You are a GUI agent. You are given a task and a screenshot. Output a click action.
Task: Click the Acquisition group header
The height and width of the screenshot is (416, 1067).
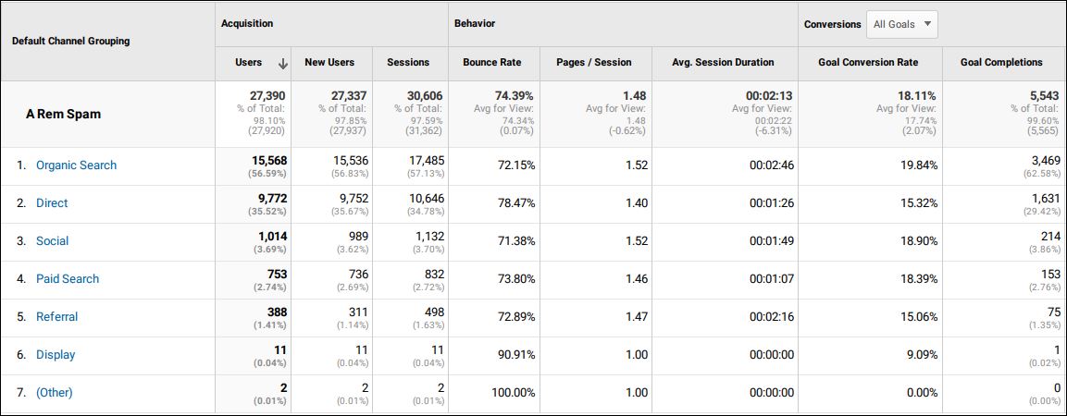(x=247, y=23)
